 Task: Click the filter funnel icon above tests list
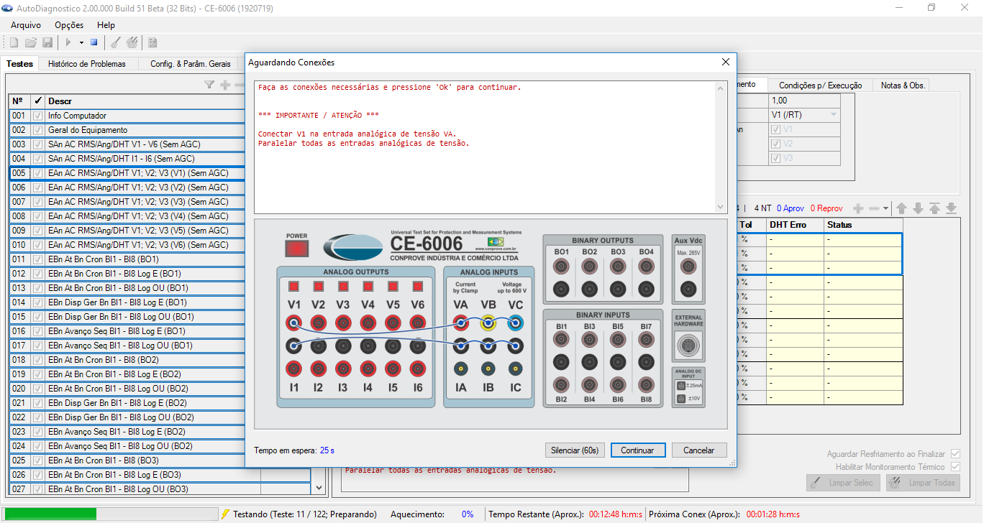[209, 85]
